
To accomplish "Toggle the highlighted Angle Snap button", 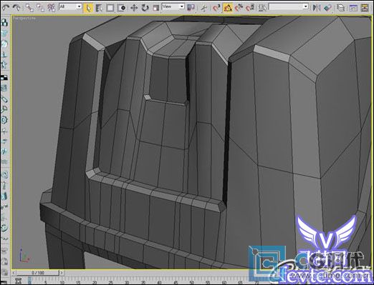I will point(228,8).
